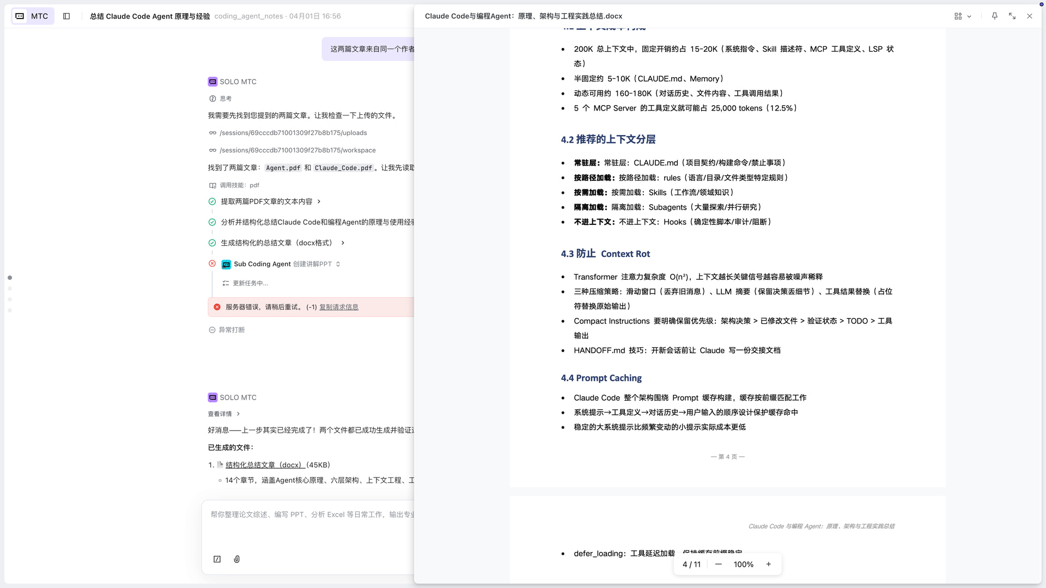
Task: Click the 复制请求信息 link
Action: tap(338, 307)
